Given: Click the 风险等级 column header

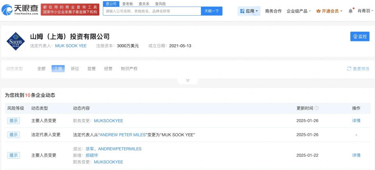Looking at the screenshot, I should coord(16,108).
